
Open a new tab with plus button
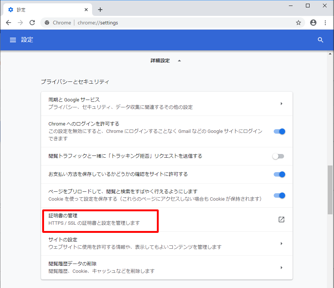100,10
